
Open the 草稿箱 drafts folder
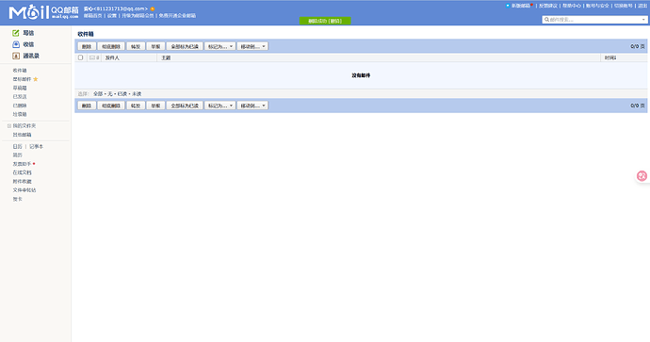pyautogui.click(x=20, y=88)
